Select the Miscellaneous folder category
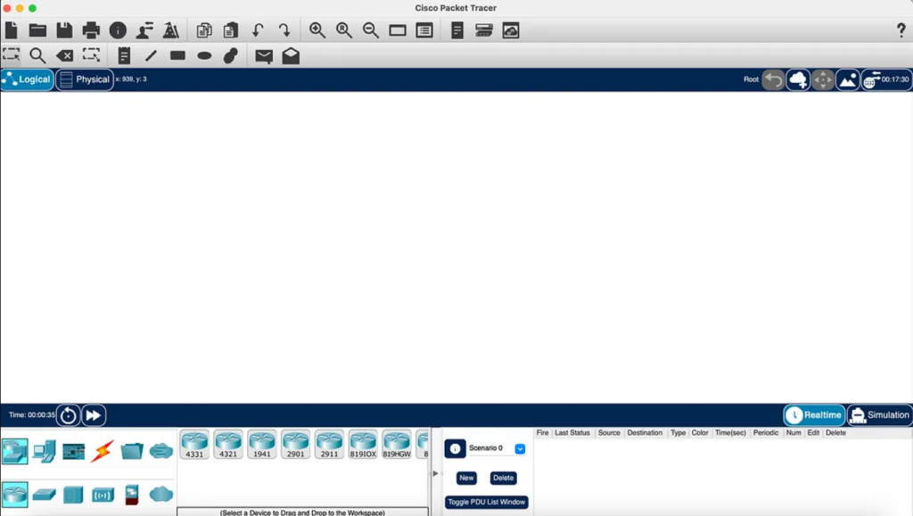The height and width of the screenshot is (516, 913). (x=132, y=452)
